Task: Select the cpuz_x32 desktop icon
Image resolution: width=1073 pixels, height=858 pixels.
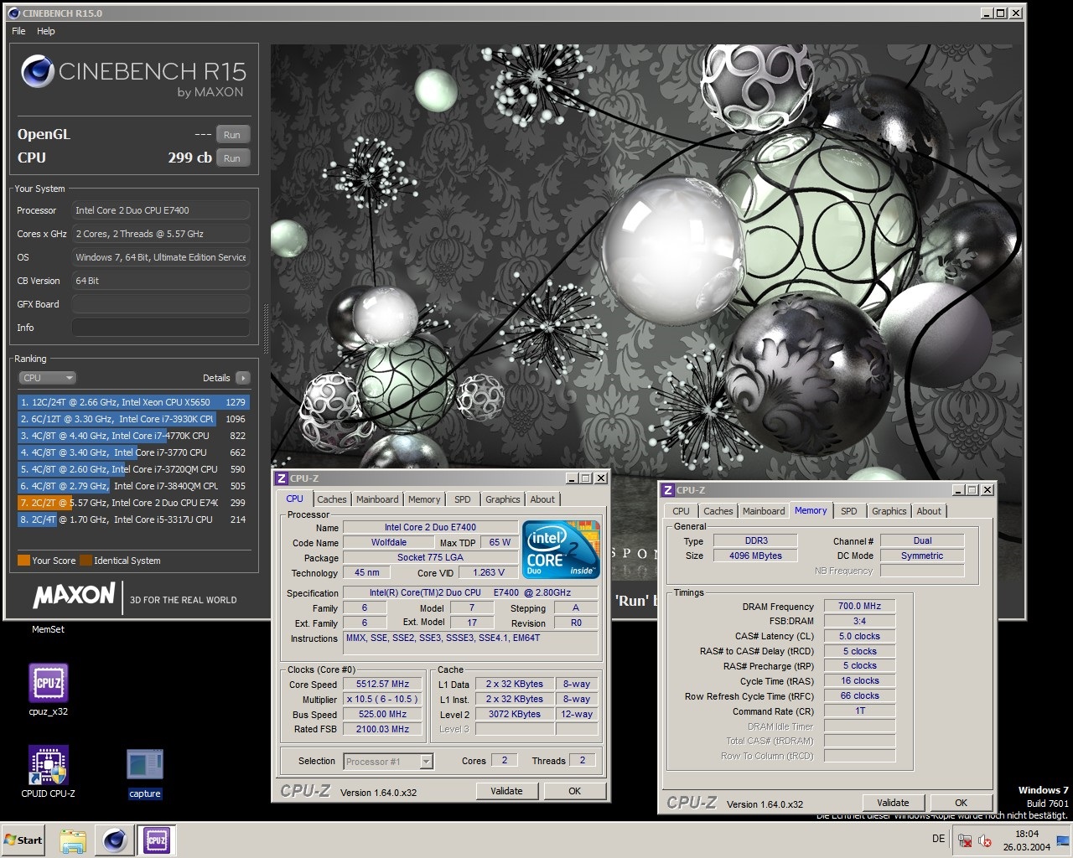Action: tap(49, 690)
